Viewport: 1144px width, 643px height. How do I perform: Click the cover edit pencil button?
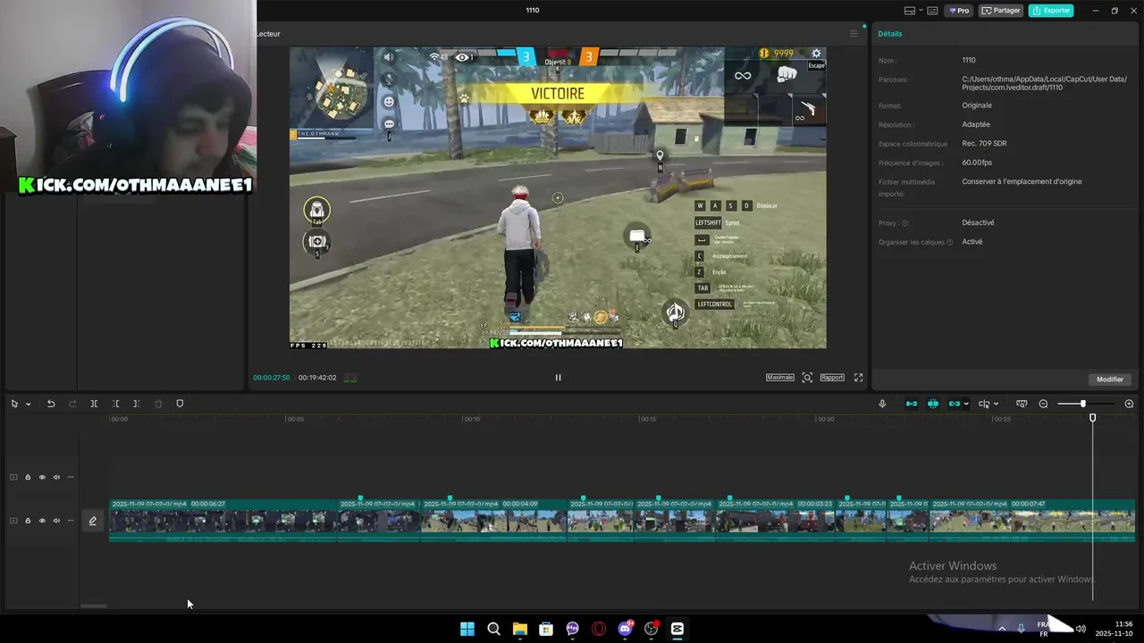tap(92, 521)
